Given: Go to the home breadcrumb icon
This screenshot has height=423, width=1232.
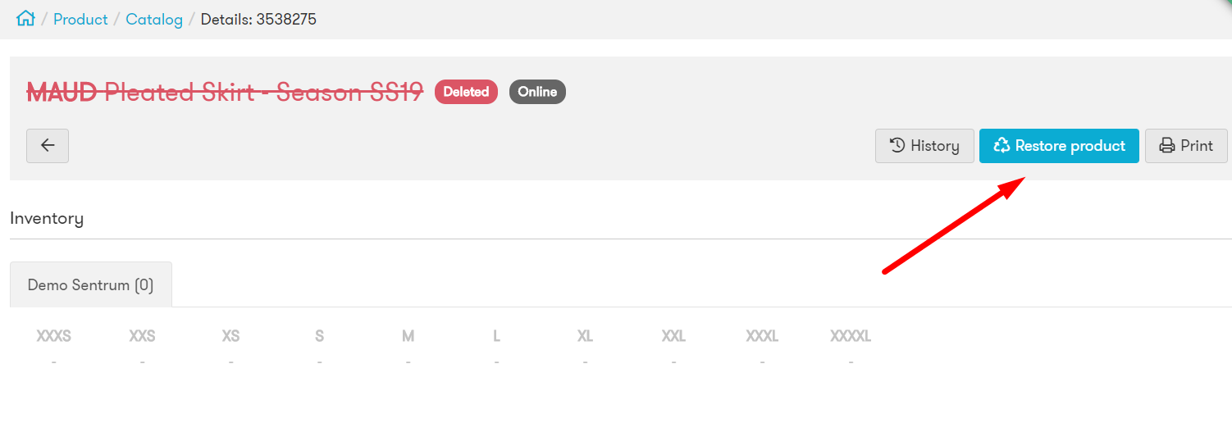Looking at the screenshot, I should (25, 18).
